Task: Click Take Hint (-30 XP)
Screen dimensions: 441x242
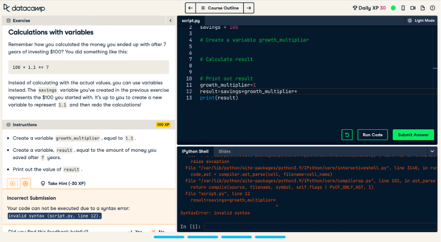Action: [x=62, y=183]
